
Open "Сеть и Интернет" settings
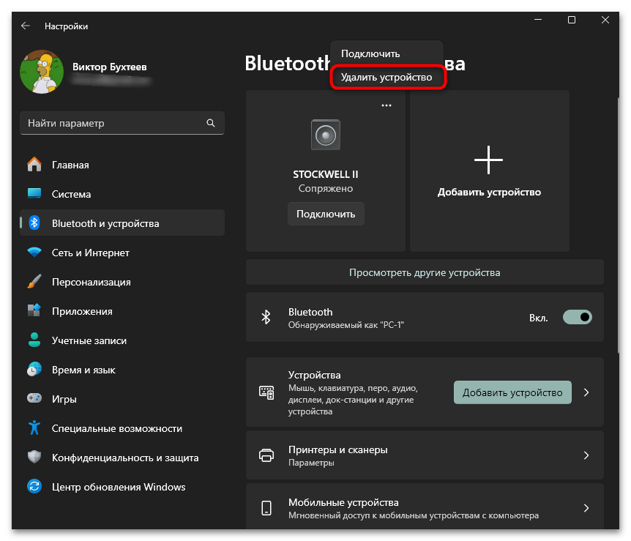click(x=122, y=253)
